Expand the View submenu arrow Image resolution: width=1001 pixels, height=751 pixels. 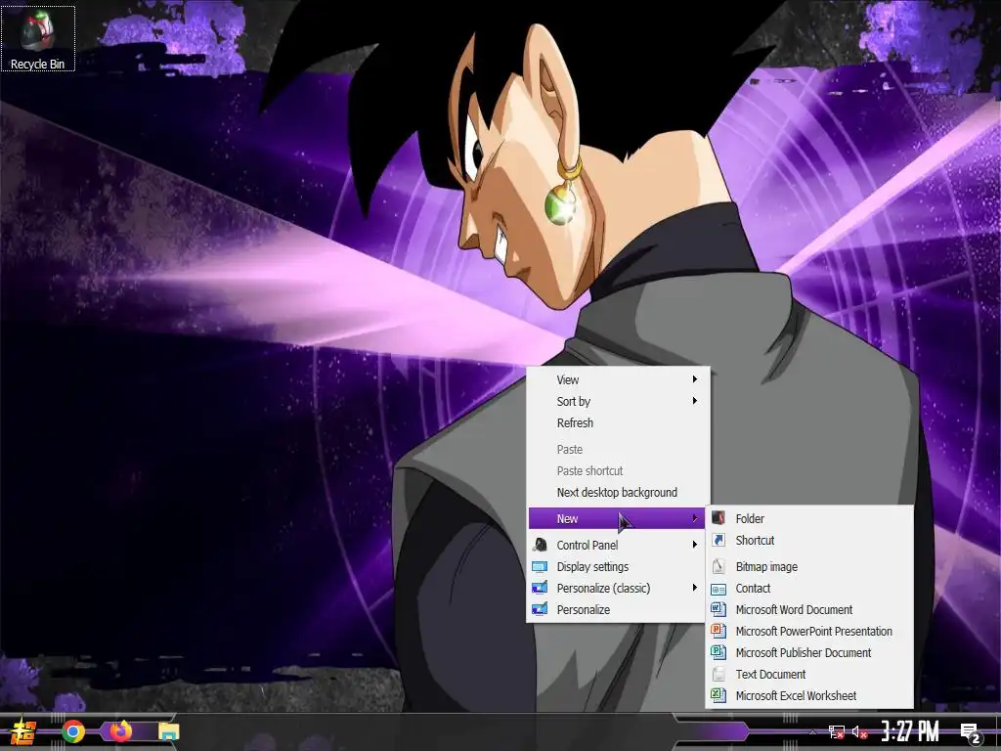coord(695,379)
